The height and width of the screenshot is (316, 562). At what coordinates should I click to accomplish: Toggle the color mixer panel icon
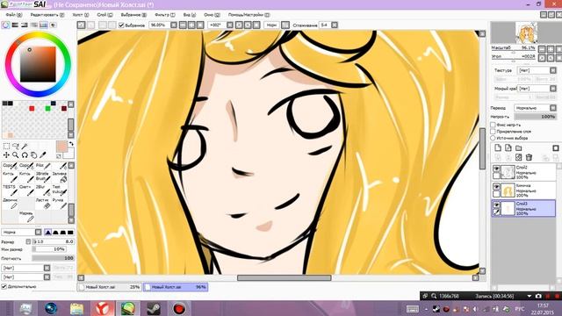tap(34, 25)
